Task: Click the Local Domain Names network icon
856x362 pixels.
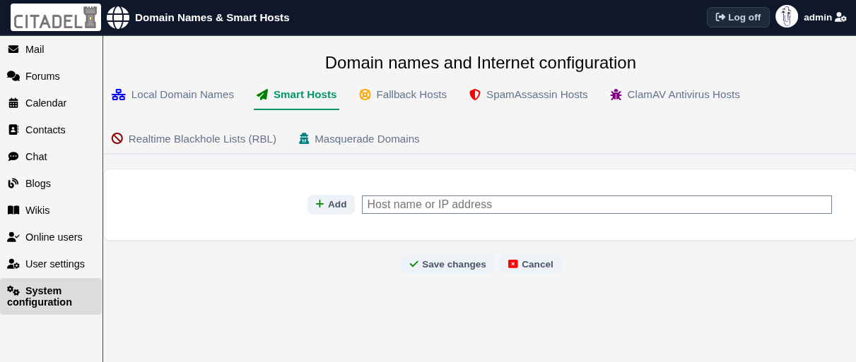Action: point(119,95)
